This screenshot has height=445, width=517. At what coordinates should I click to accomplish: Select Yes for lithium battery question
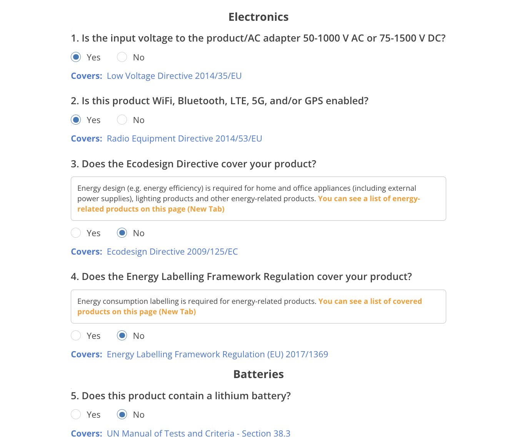tap(76, 415)
